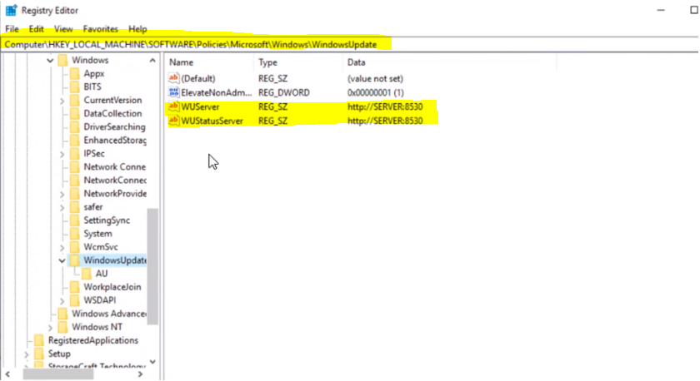Click the Registry Editor title bar icon
This screenshot has width=700, height=381.
(x=11, y=10)
